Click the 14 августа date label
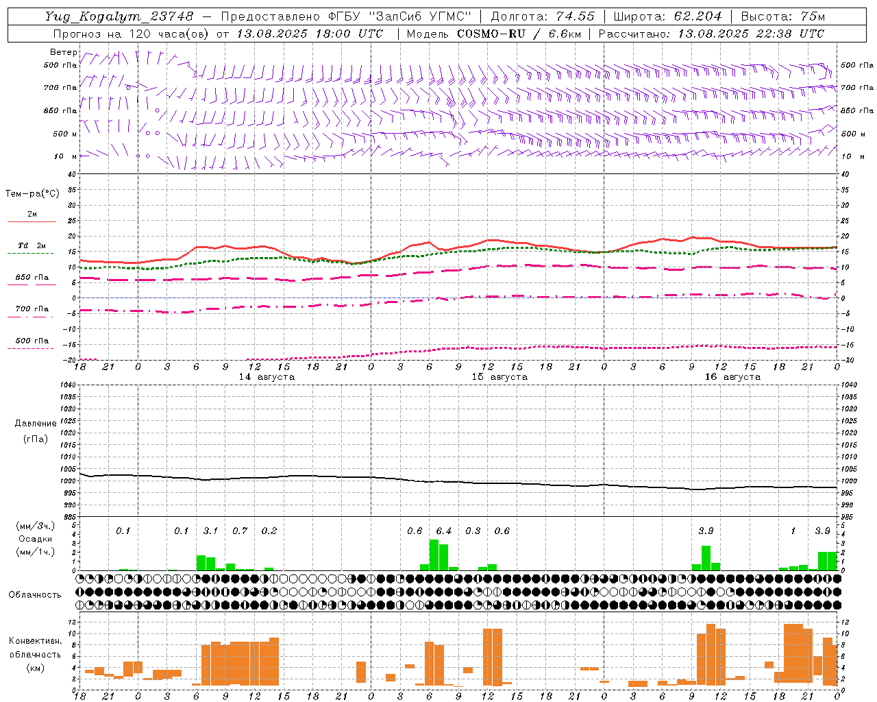 (x=267, y=377)
